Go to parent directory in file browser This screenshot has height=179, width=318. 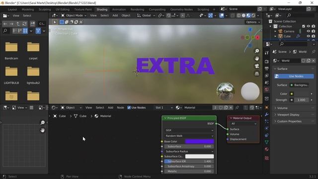click(18, 24)
